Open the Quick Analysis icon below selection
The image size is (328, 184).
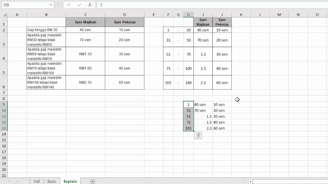click(x=198, y=136)
